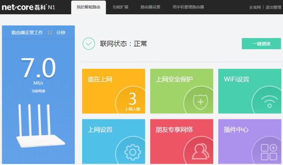Click the gear icon in 上网设置
Viewport: 283px width, 165px height.
[132, 152]
